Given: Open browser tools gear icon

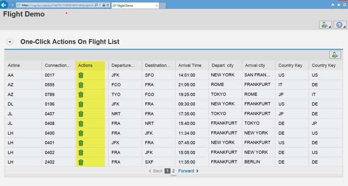Looking at the screenshot, I should click(x=345, y=5).
